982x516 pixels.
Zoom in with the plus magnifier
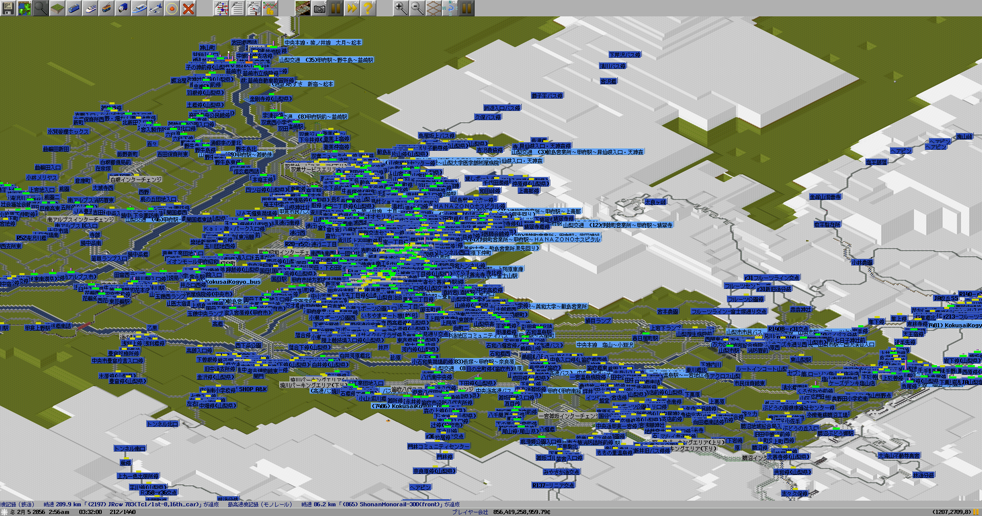coord(401,8)
